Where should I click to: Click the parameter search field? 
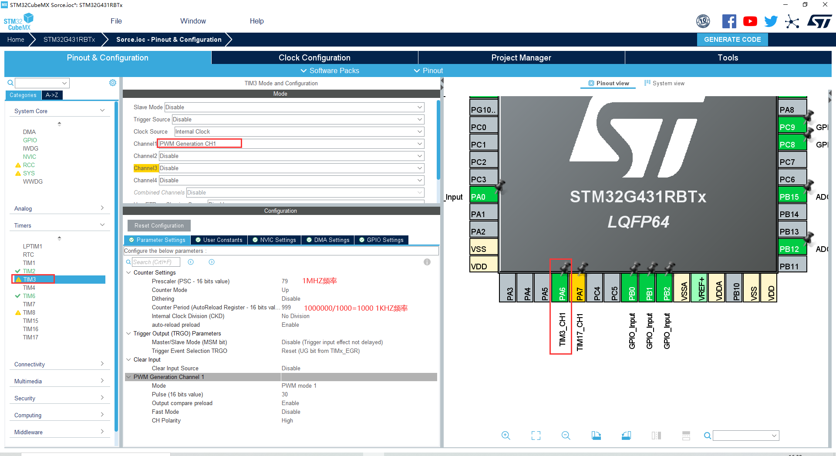click(156, 262)
